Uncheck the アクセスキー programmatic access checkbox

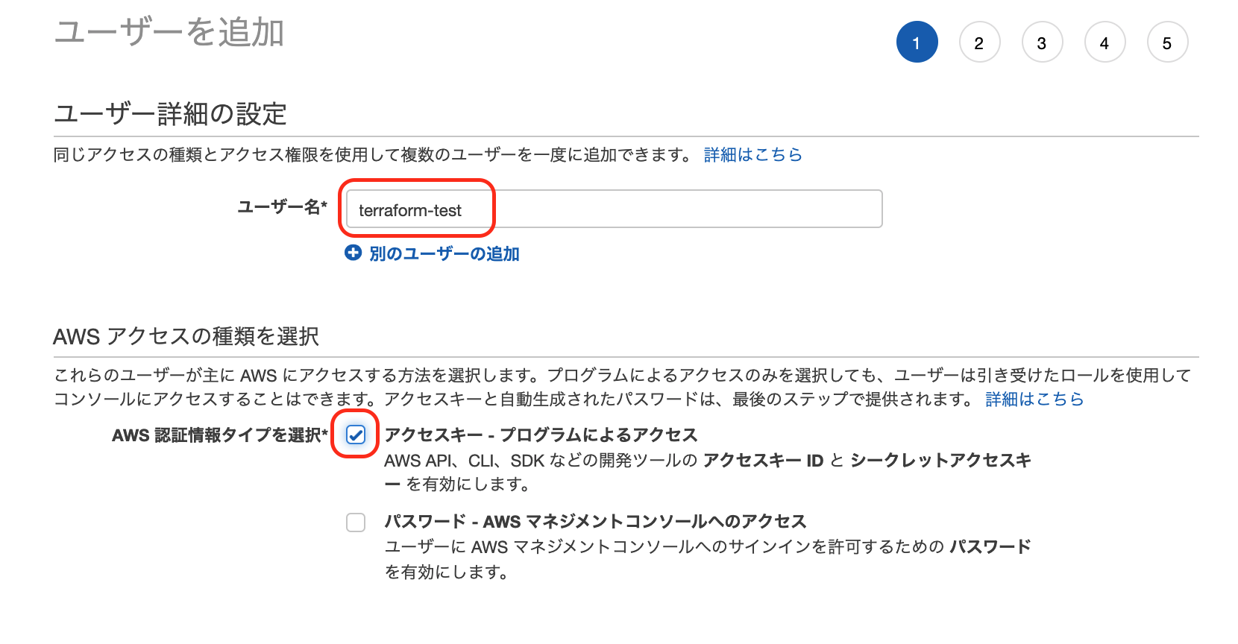(356, 435)
